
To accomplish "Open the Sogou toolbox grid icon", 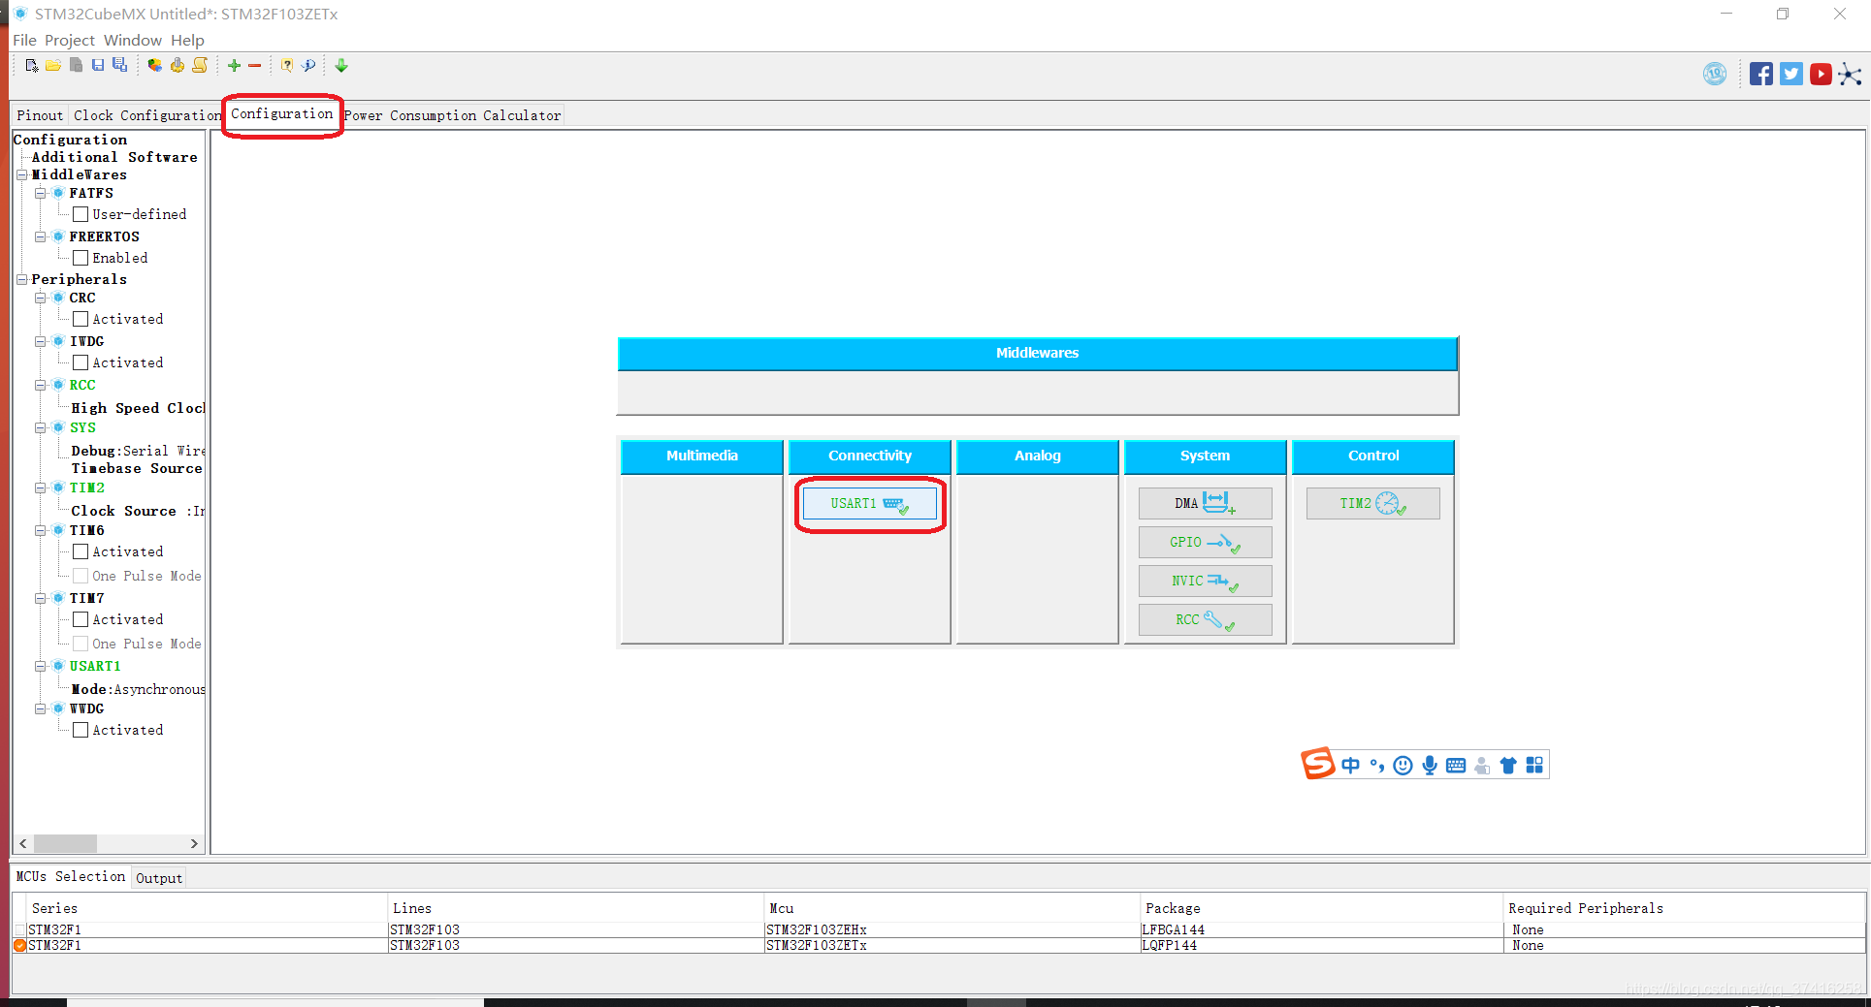I will pos(1534,766).
